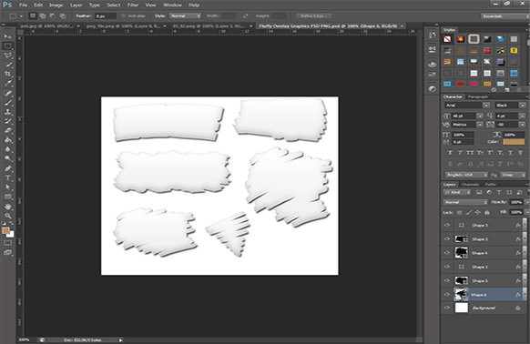Select the Brush tool
This screenshot has width=530, height=344.
click(8, 103)
